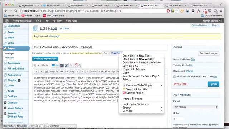The image size is (229, 129).
Task: Open the Howdy, admin account menu
Action: pyautogui.click(x=212, y=21)
